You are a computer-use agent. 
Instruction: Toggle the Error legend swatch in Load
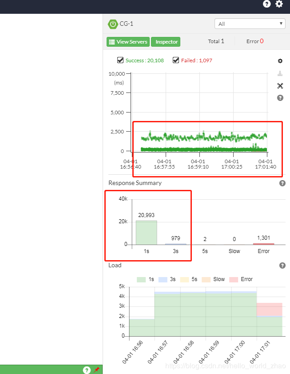[x=234, y=280]
